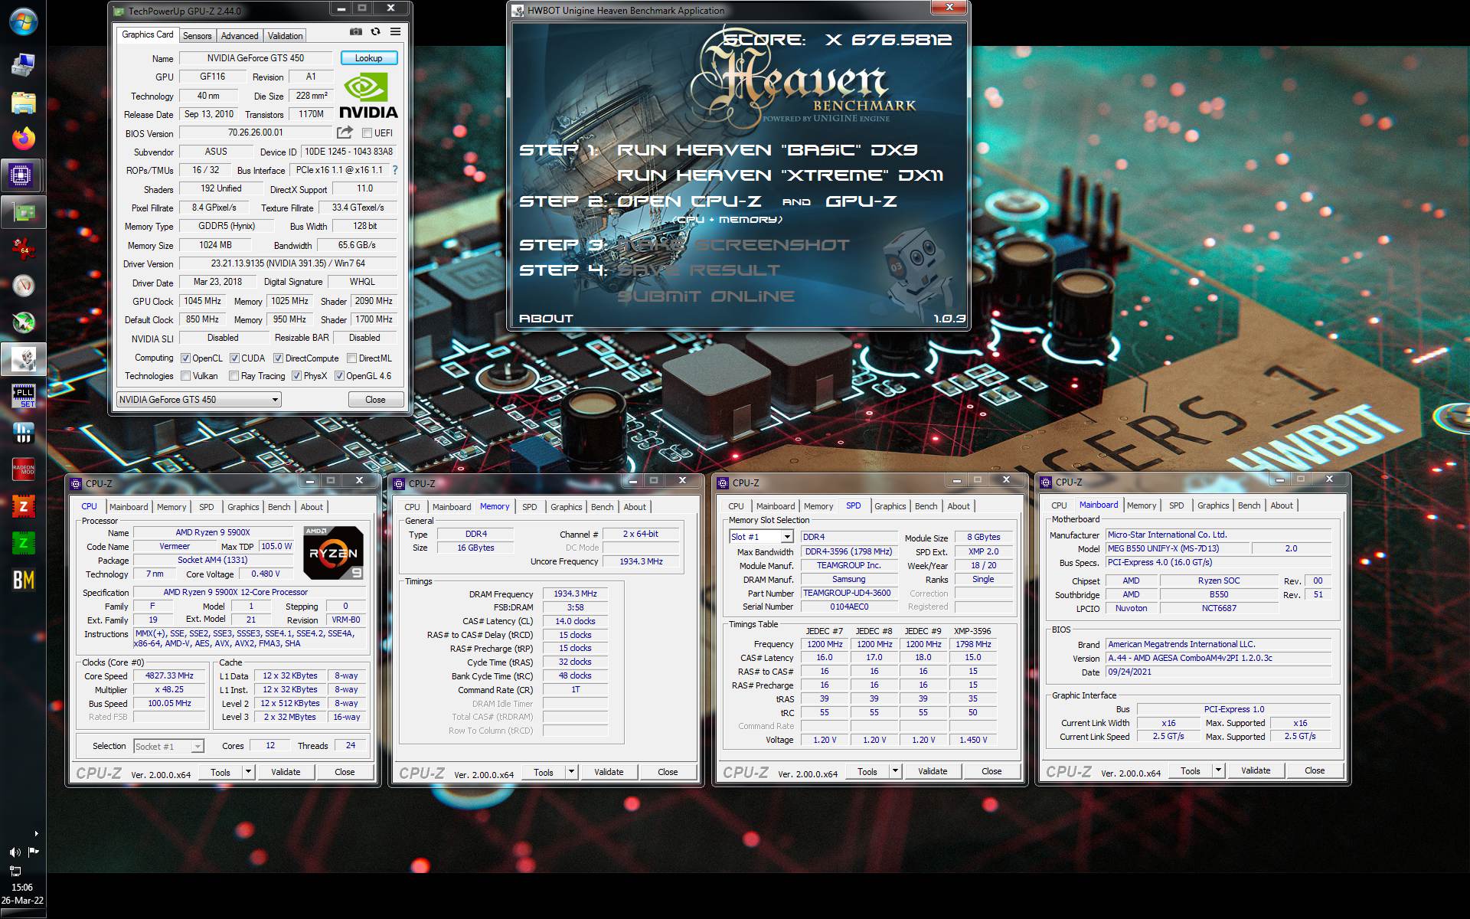1470x919 pixels.
Task: Launch Firefox from the taskbar
Action: pyautogui.click(x=23, y=139)
